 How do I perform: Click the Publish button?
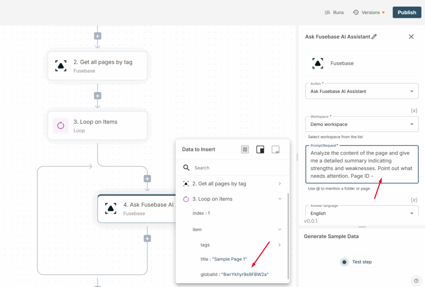tap(406, 12)
